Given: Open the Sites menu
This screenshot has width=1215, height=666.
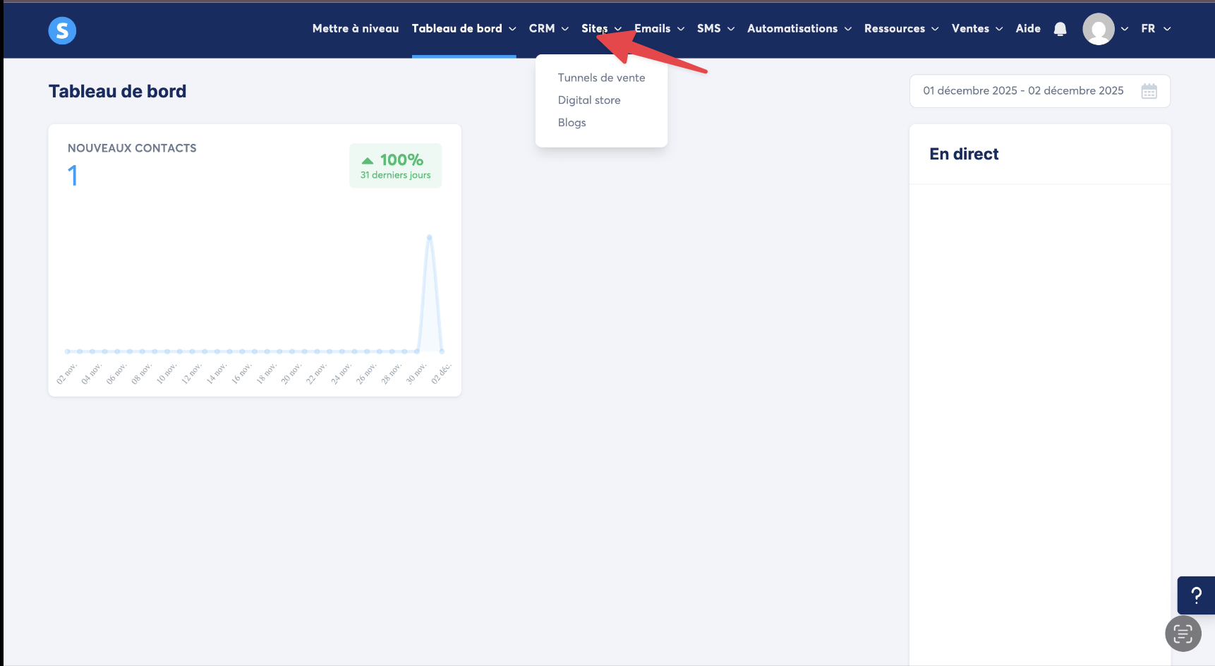Looking at the screenshot, I should (601, 29).
